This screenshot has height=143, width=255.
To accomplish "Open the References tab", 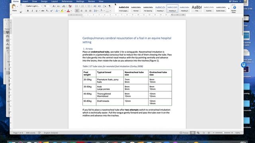I will (67, 1).
